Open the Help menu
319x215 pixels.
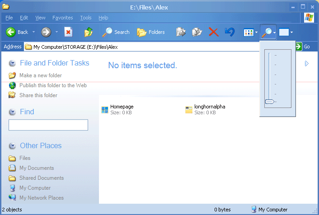(103, 18)
